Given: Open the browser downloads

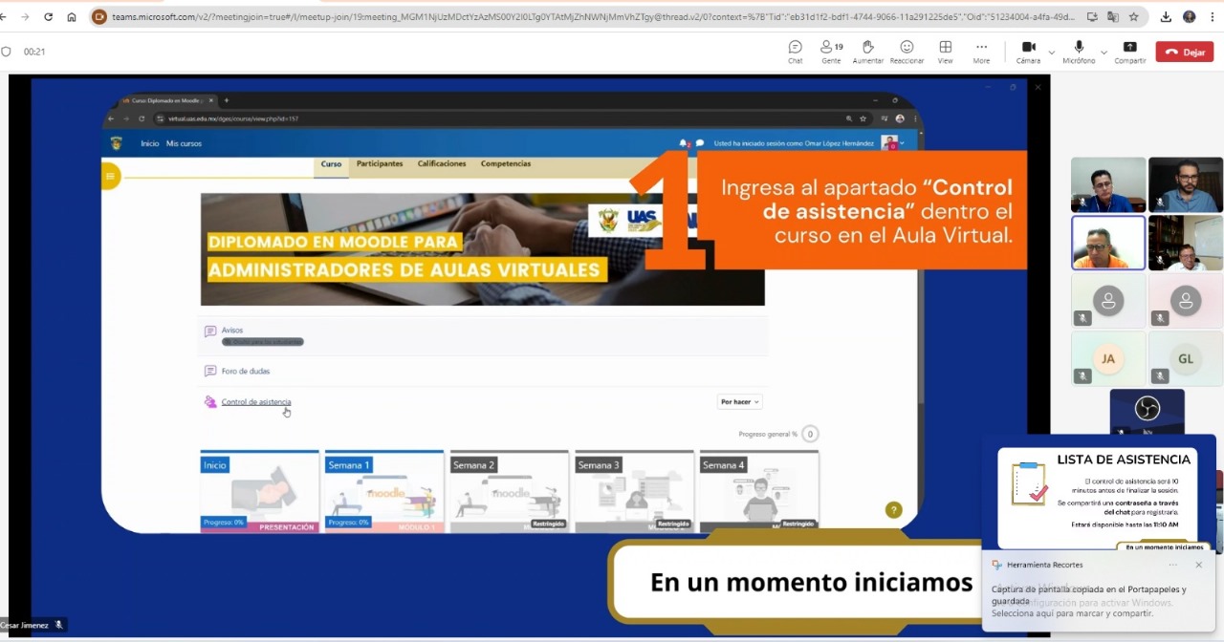Looking at the screenshot, I should (1166, 16).
